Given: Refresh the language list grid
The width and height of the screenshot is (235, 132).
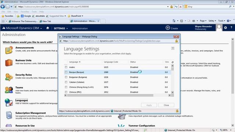Looking at the screenshot, I should (x=173, y=62).
